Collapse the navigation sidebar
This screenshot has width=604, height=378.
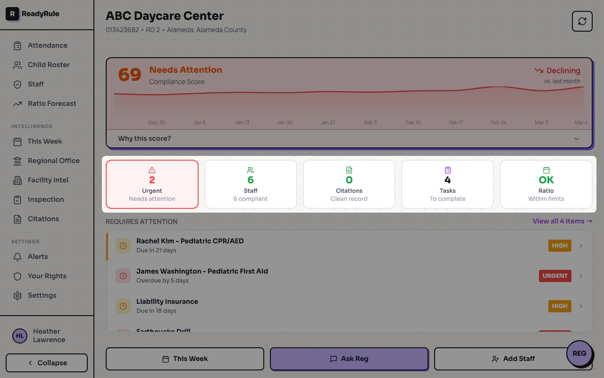point(46,362)
